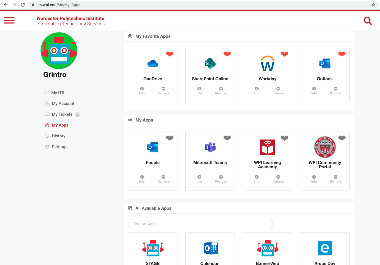Unfavorite OneDrive with red heart
The image size is (380, 265).
coord(170,54)
